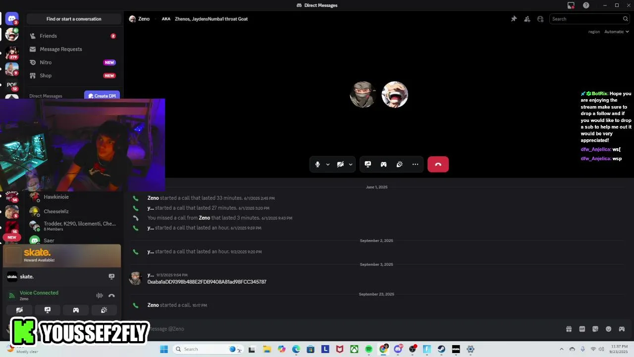Click the Message @Zeno input box
The width and height of the screenshot is (634, 357).
point(347,329)
